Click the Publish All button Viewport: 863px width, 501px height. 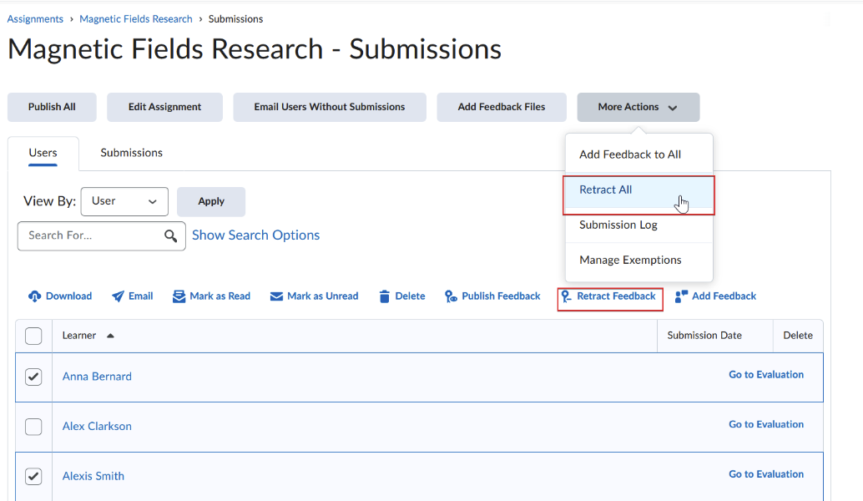[x=52, y=107]
